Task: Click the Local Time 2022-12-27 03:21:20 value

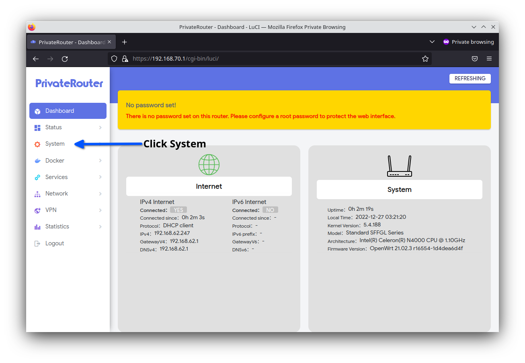Action: point(381,217)
